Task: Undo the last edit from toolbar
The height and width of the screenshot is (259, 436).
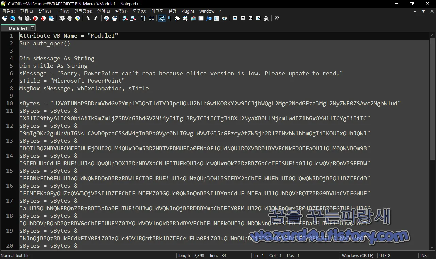Action: pyautogui.click(x=88, y=18)
